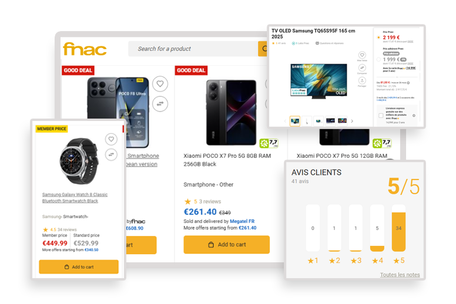This screenshot has width=456, height=304.
Task: Add Xiaomi POCO X7 Pro 8GB to cart
Action: [227, 245]
